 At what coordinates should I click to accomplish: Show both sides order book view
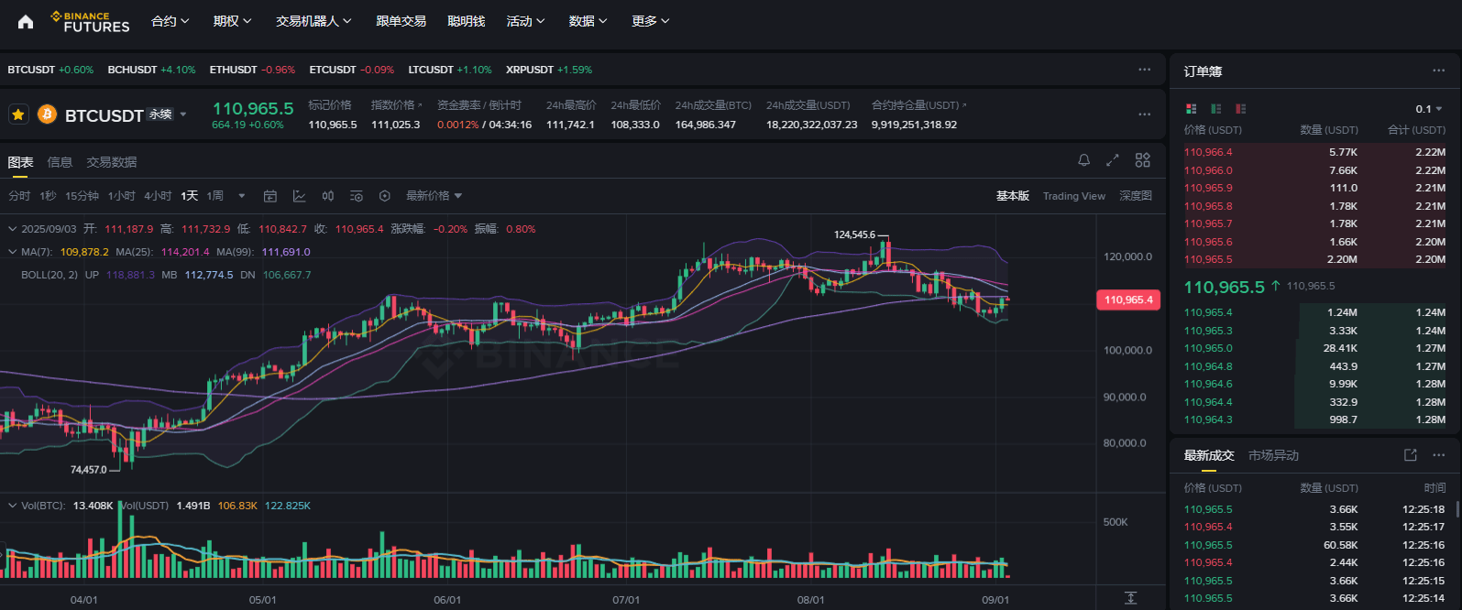coord(1191,109)
